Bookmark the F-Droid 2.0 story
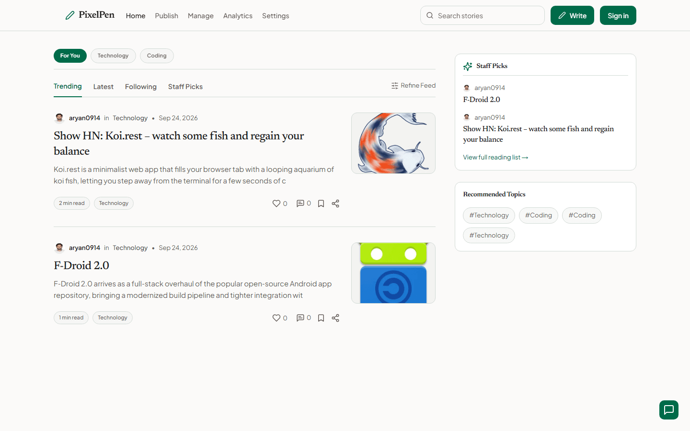The height and width of the screenshot is (431, 690). click(x=321, y=318)
